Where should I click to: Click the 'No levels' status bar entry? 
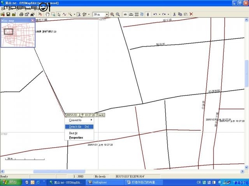pos(100,176)
